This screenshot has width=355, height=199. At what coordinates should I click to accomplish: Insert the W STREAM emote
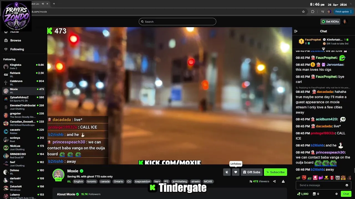click(326, 178)
